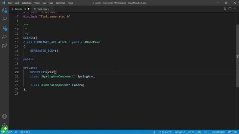Click the "Tank.generated.h" include string
Viewport: 239px width, 134px height.
55,16
